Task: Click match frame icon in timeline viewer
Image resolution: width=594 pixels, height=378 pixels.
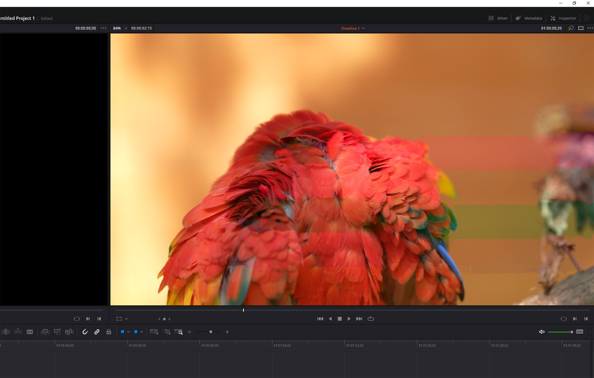Action: pos(564,319)
